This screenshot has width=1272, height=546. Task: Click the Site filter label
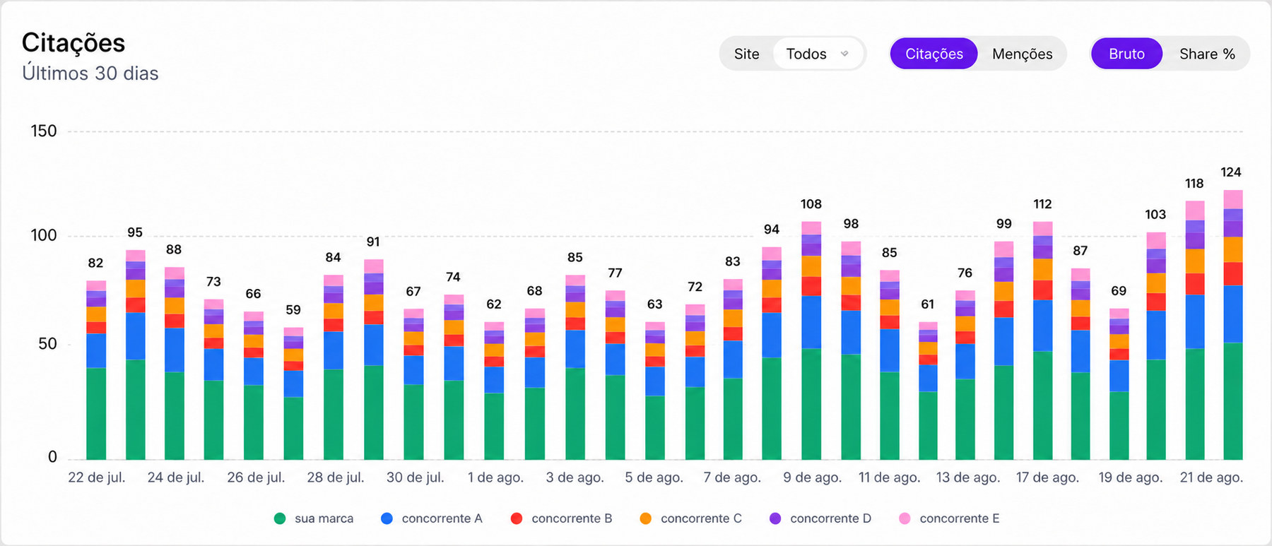pyautogui.click(x=746, y=54)
